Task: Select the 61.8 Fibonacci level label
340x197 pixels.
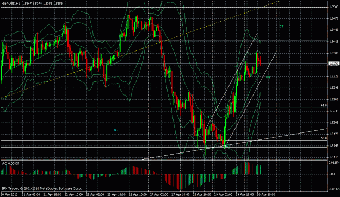Action: (x=324, y=105)
